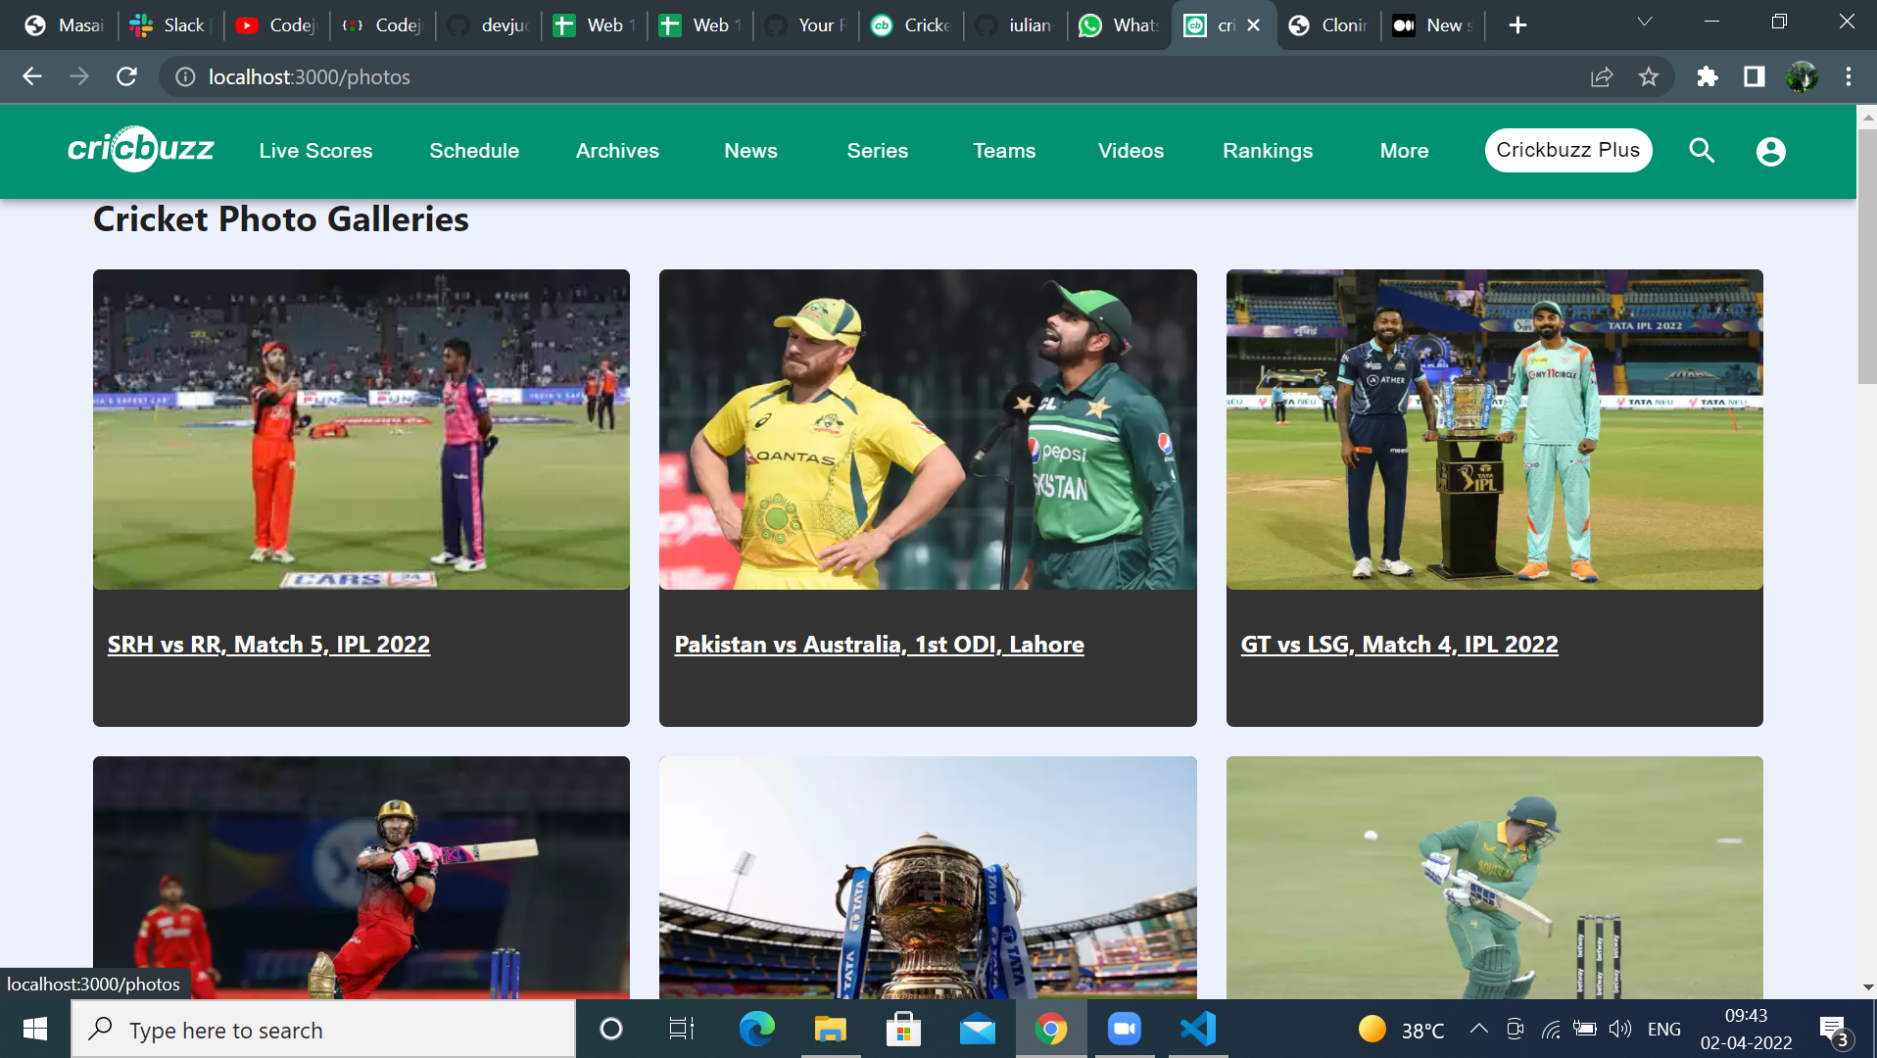
Task: Open the Windows Start menu
Action: point(35,1029)
